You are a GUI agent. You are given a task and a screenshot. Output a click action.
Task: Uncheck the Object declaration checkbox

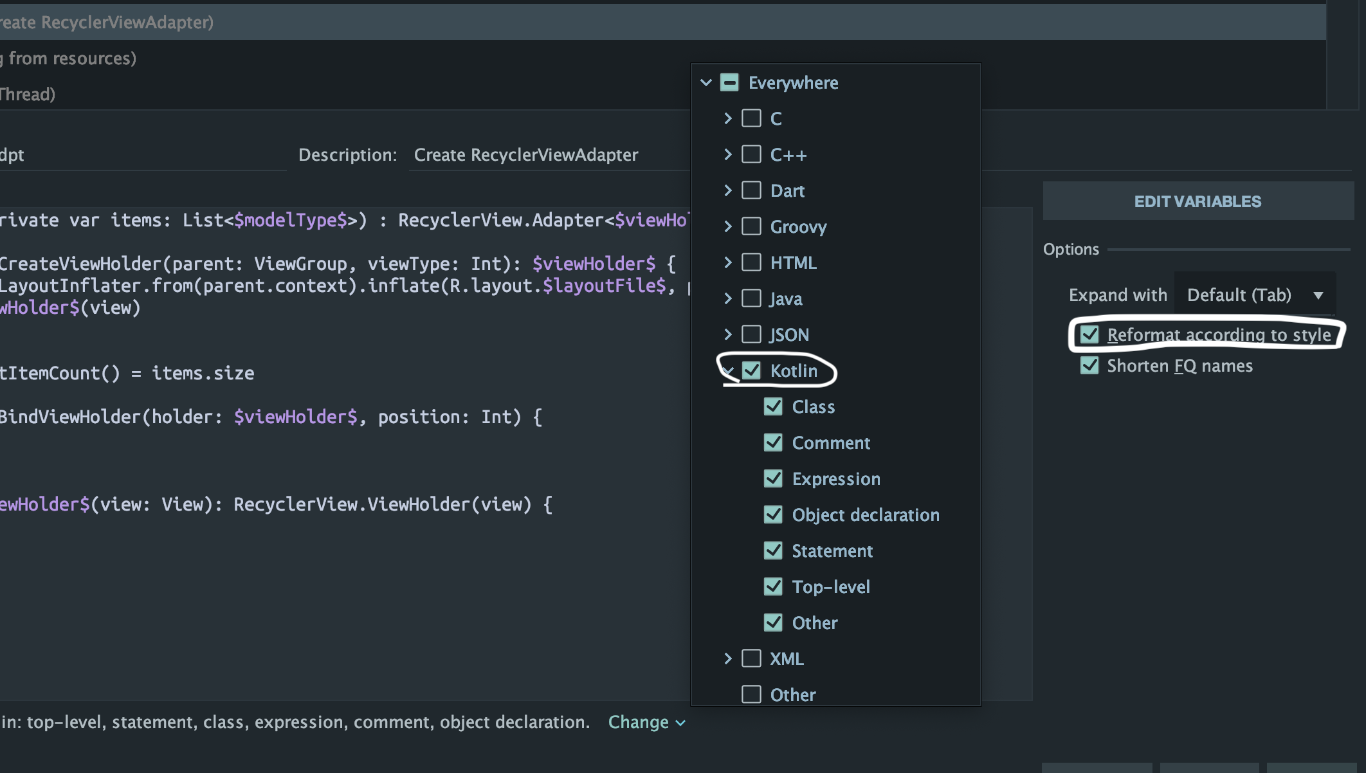click(773, 514)
